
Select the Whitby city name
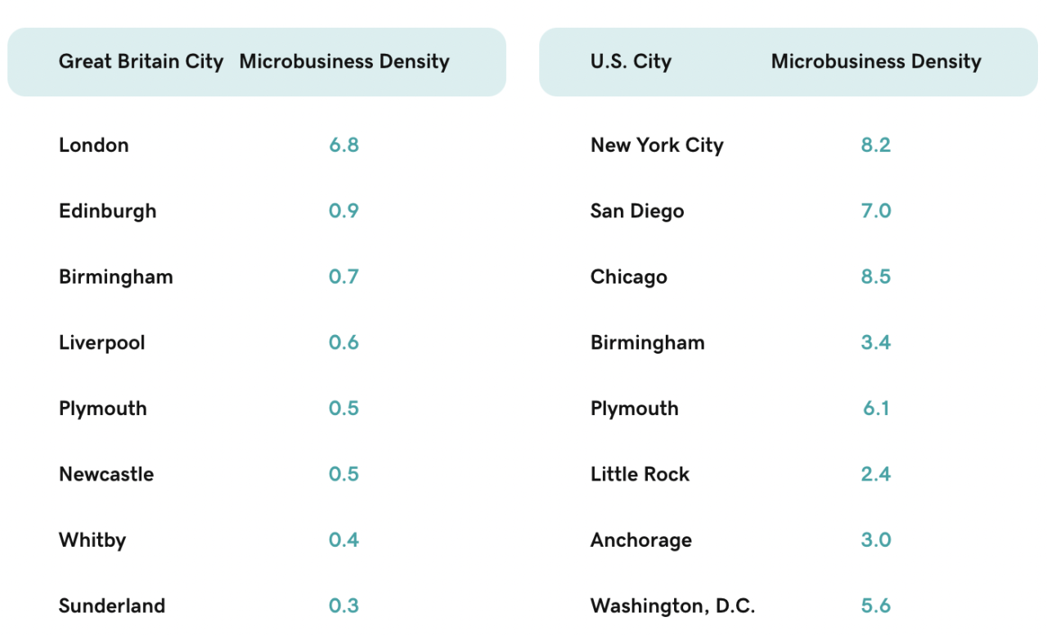(92, 541)
